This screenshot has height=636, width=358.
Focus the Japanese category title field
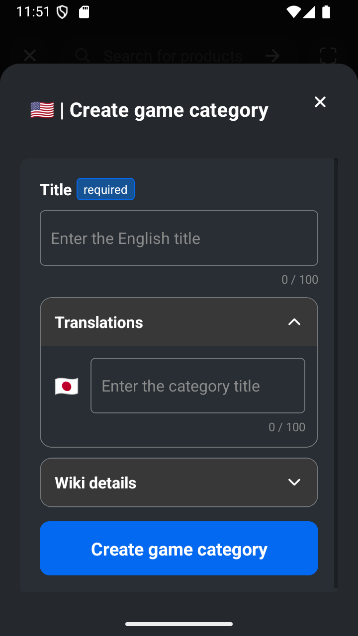click(198, 386)
